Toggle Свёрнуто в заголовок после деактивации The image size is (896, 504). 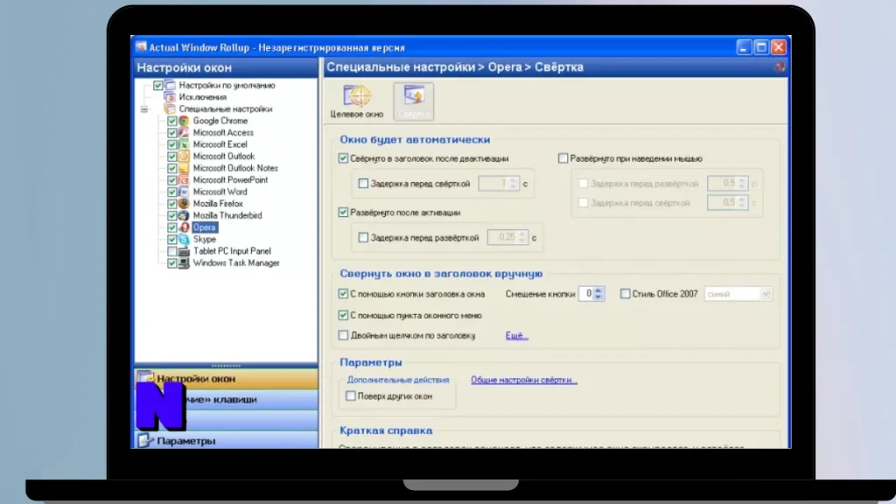343,158
